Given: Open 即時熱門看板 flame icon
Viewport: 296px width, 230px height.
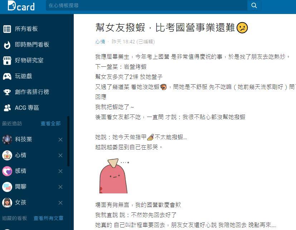Looking at the screenshot, I should tap(7, 45).
